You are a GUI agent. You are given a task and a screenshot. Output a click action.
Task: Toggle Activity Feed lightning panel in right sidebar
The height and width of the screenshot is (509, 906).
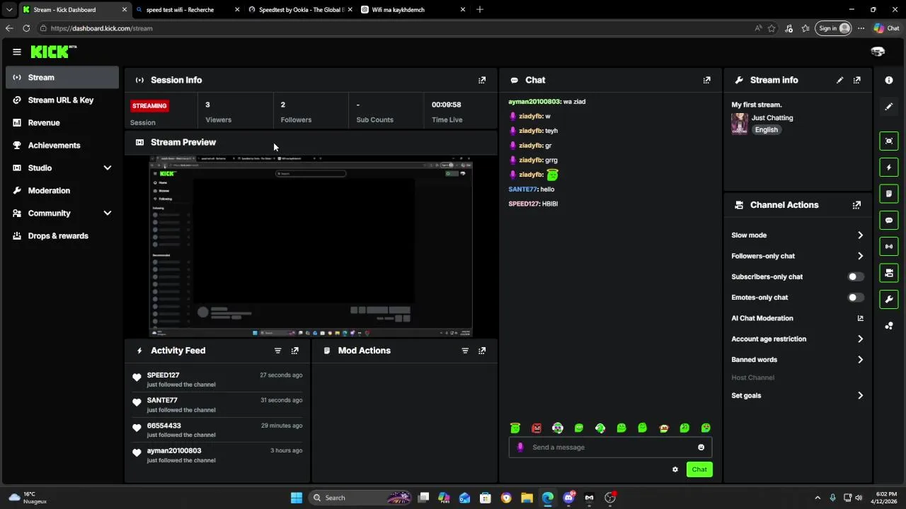coord(889,168)
